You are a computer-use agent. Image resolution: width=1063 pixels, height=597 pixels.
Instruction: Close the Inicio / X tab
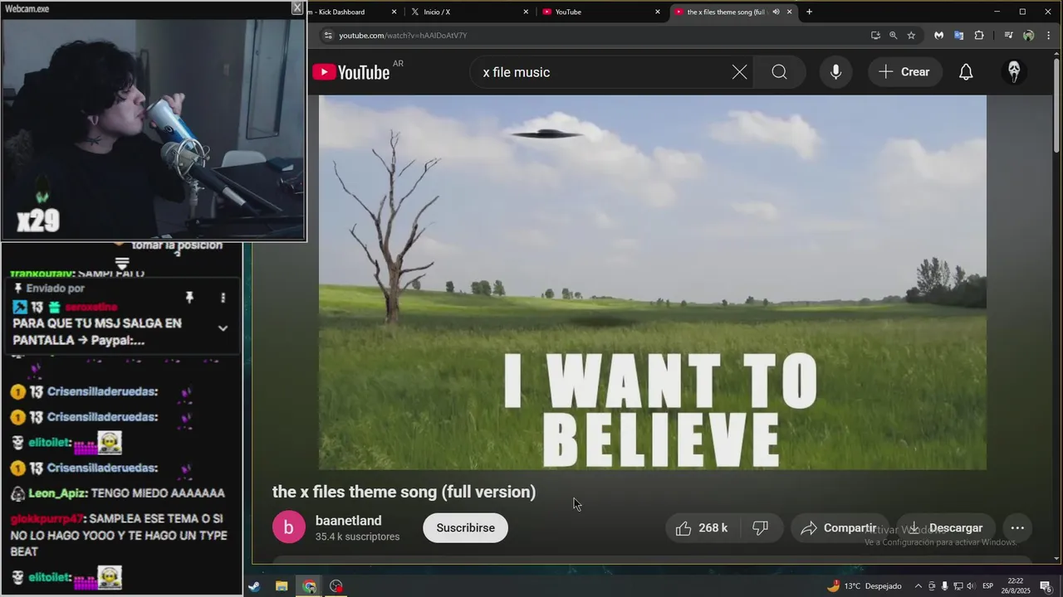(x=526, y=12)
